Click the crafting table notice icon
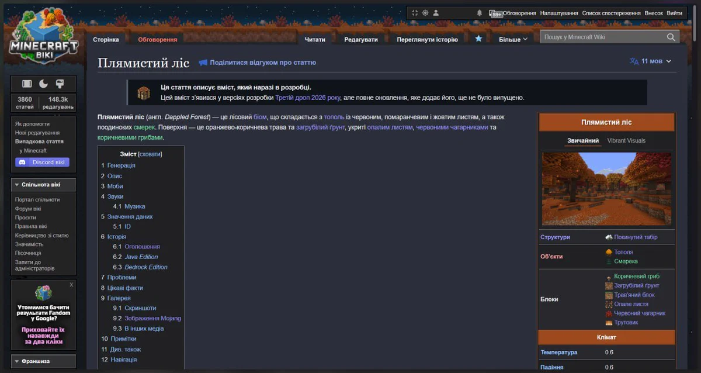The image size is (701, 373). tap(144, 92)
